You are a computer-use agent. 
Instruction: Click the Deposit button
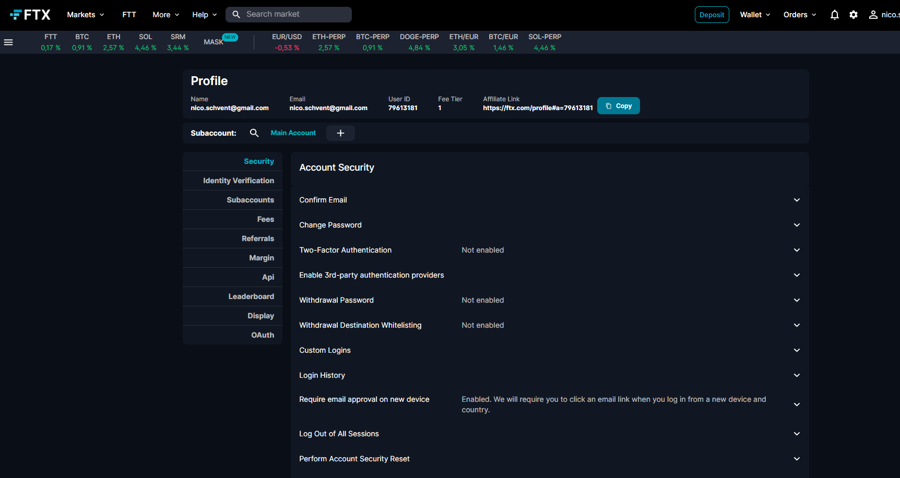click(712, 14)
